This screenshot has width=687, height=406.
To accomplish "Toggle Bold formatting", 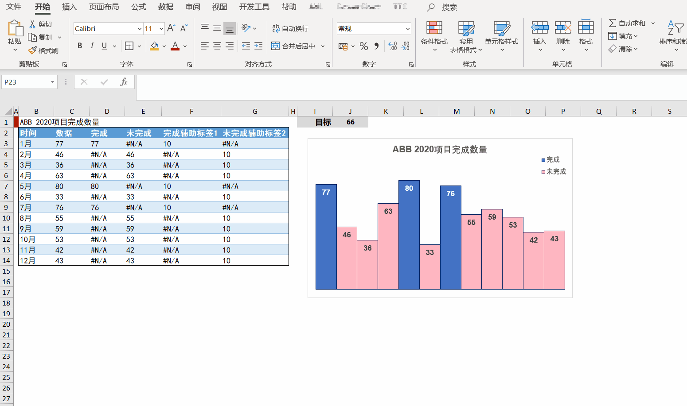I will click(x=80, y=46).
